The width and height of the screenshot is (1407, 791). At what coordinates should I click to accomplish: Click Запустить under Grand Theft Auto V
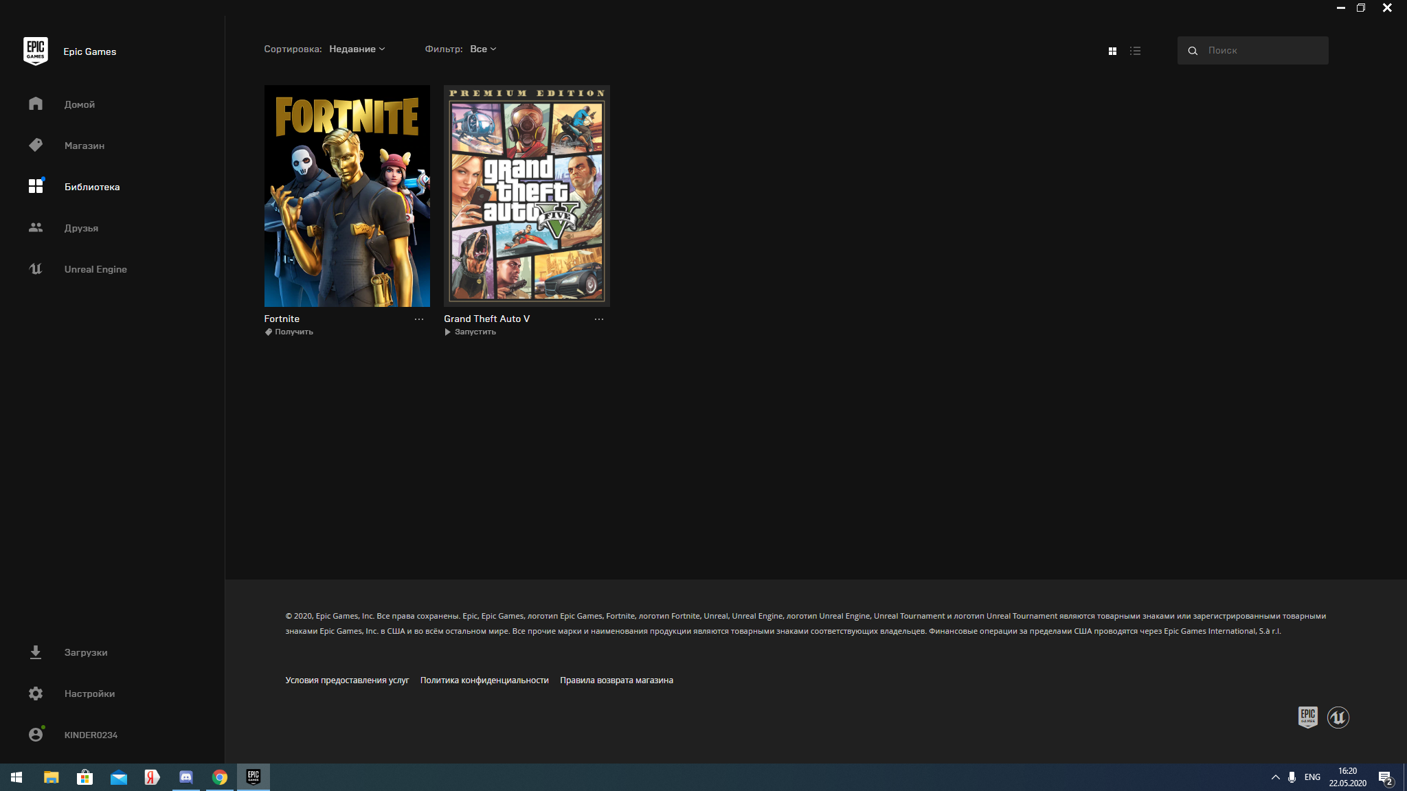[470, 332]
